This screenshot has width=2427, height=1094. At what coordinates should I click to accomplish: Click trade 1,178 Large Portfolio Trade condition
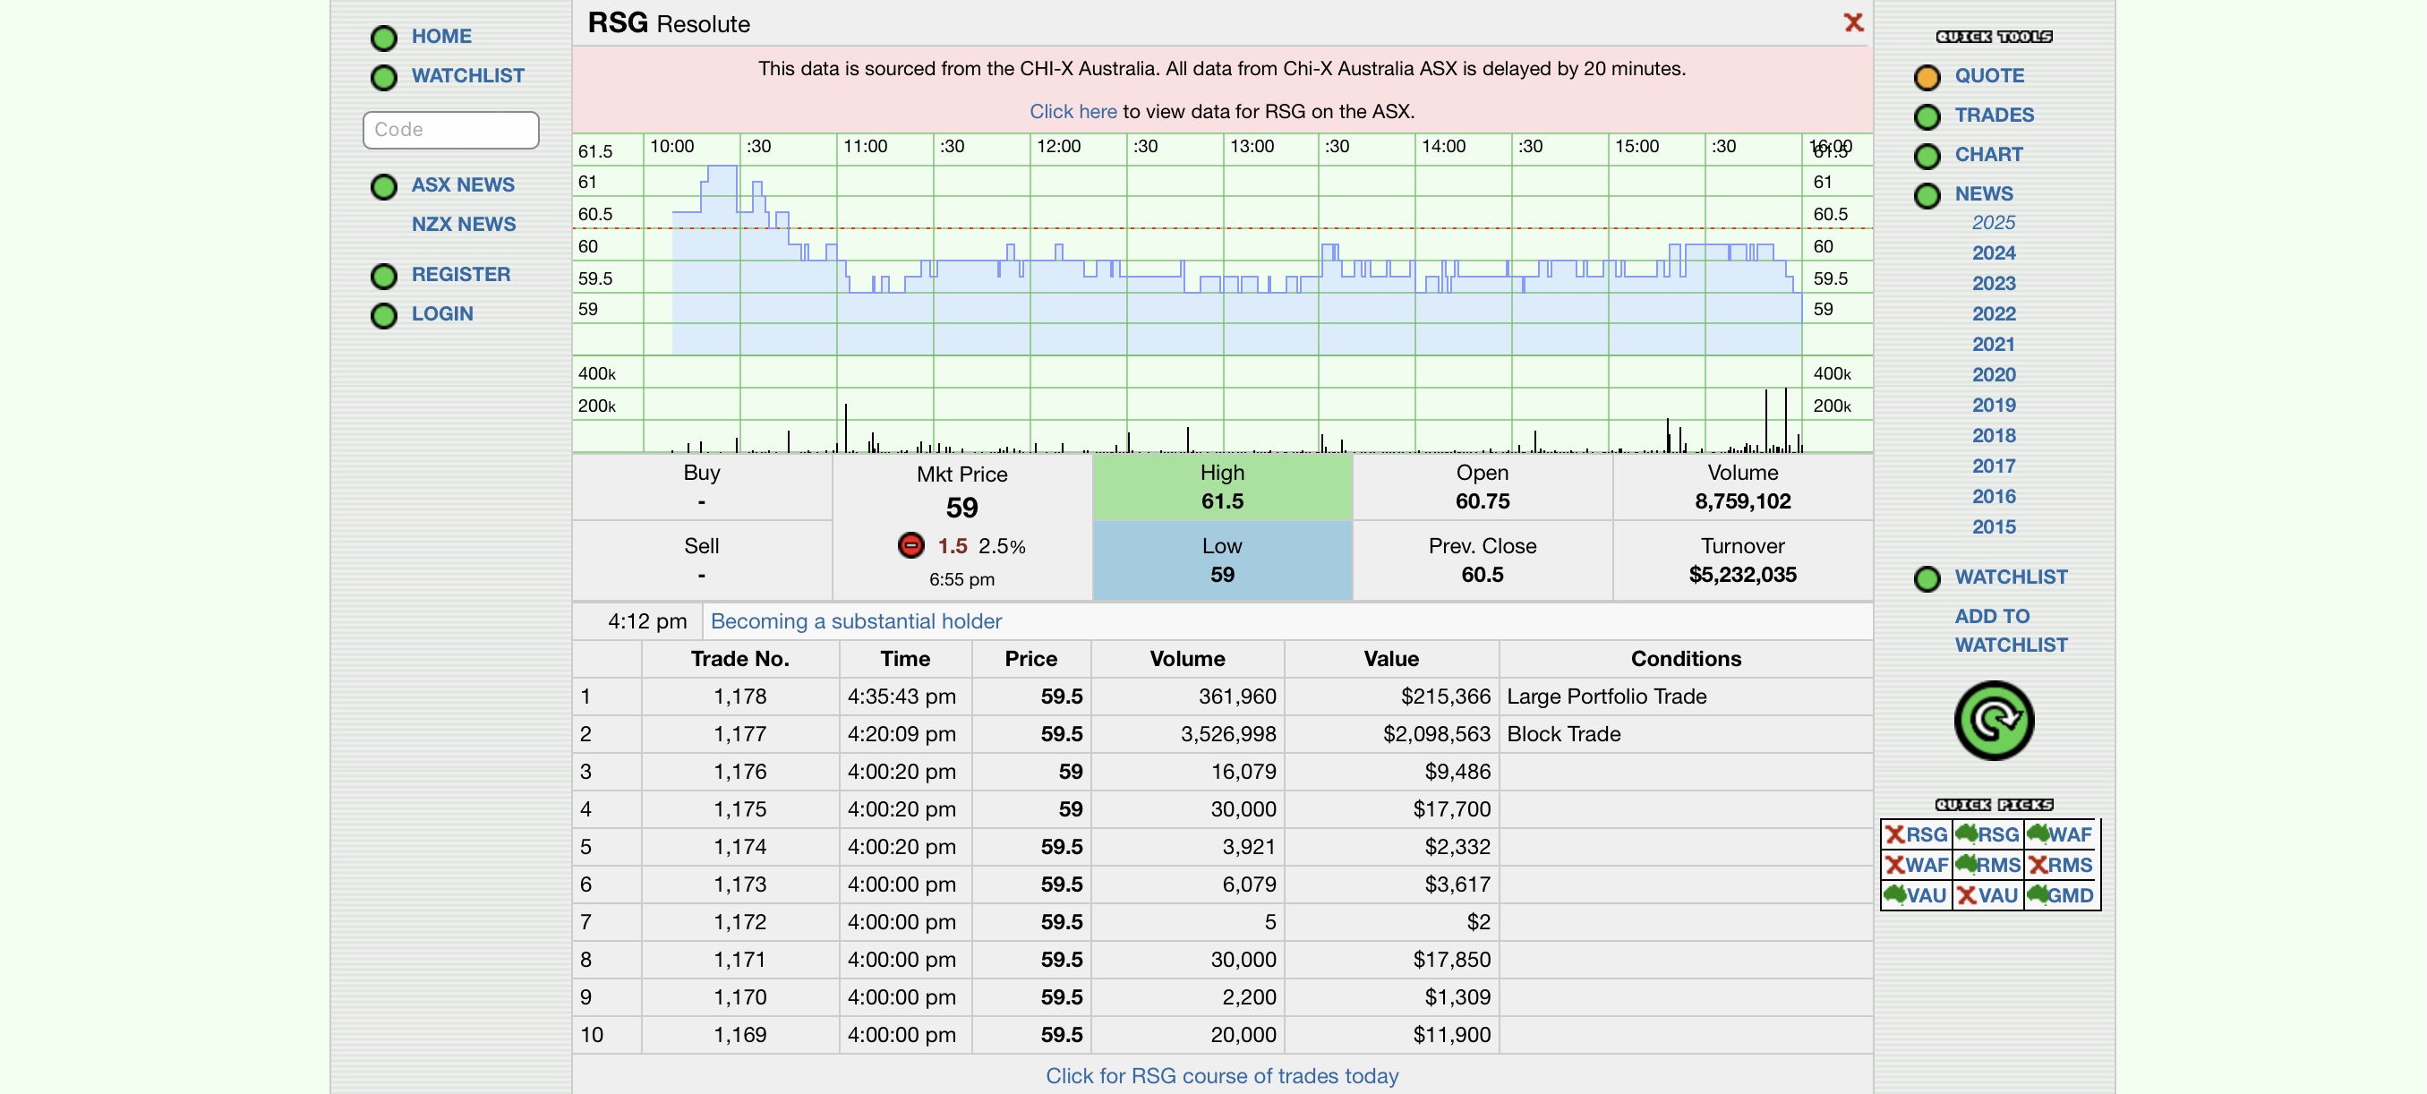tap(1606, 697)
